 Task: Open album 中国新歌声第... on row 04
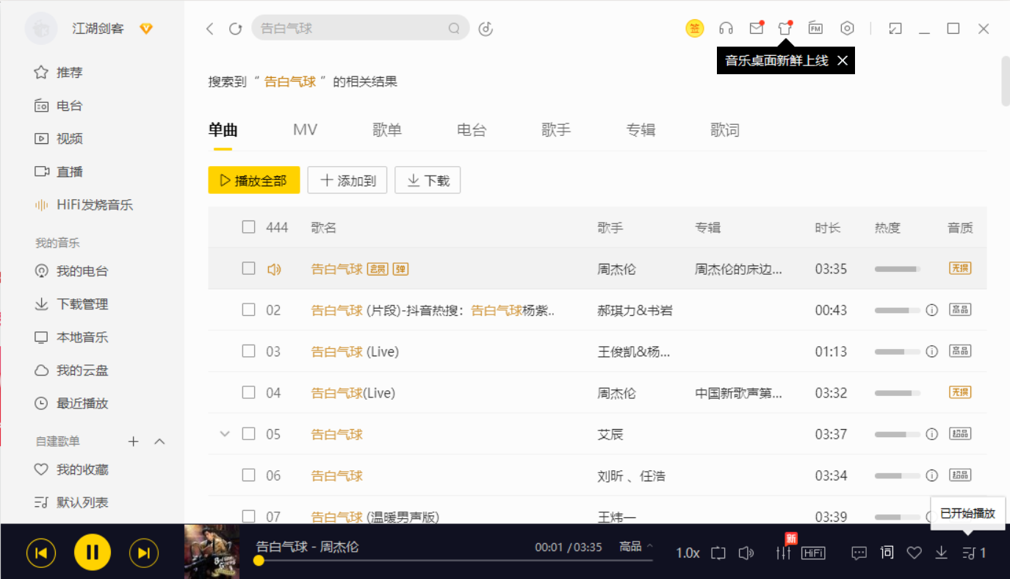click(x=739, y=393)
